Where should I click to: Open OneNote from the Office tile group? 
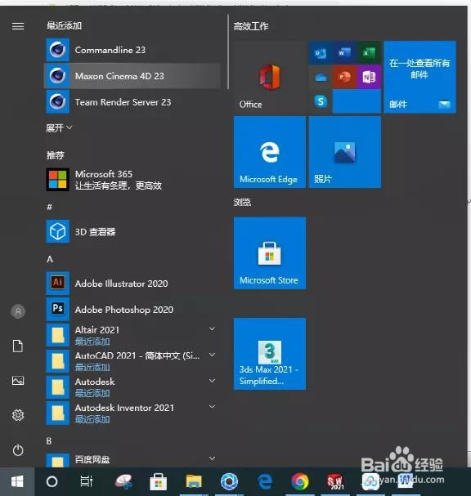click(x=369, y=77)
